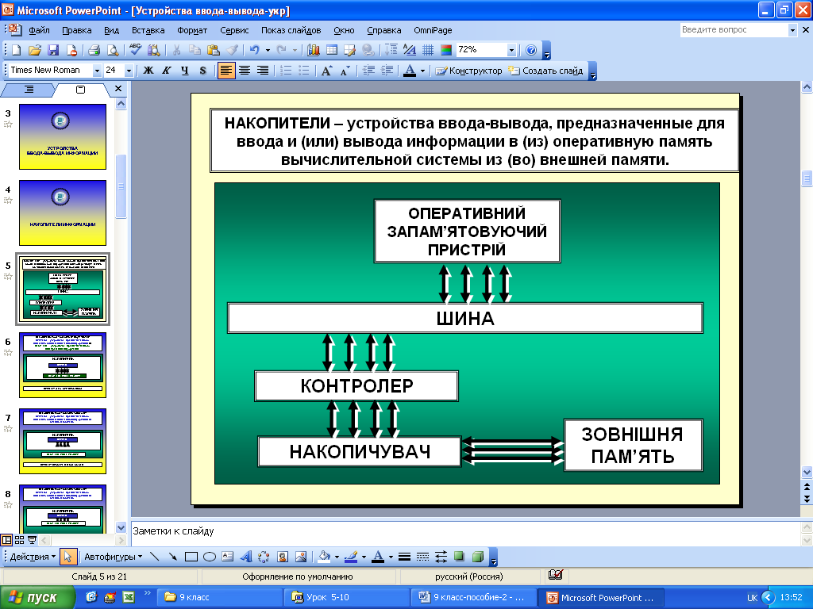The width and height of the screenshot is (813, 609).
Task: Apply shadow style to the shape
Action: coord(460,557)
